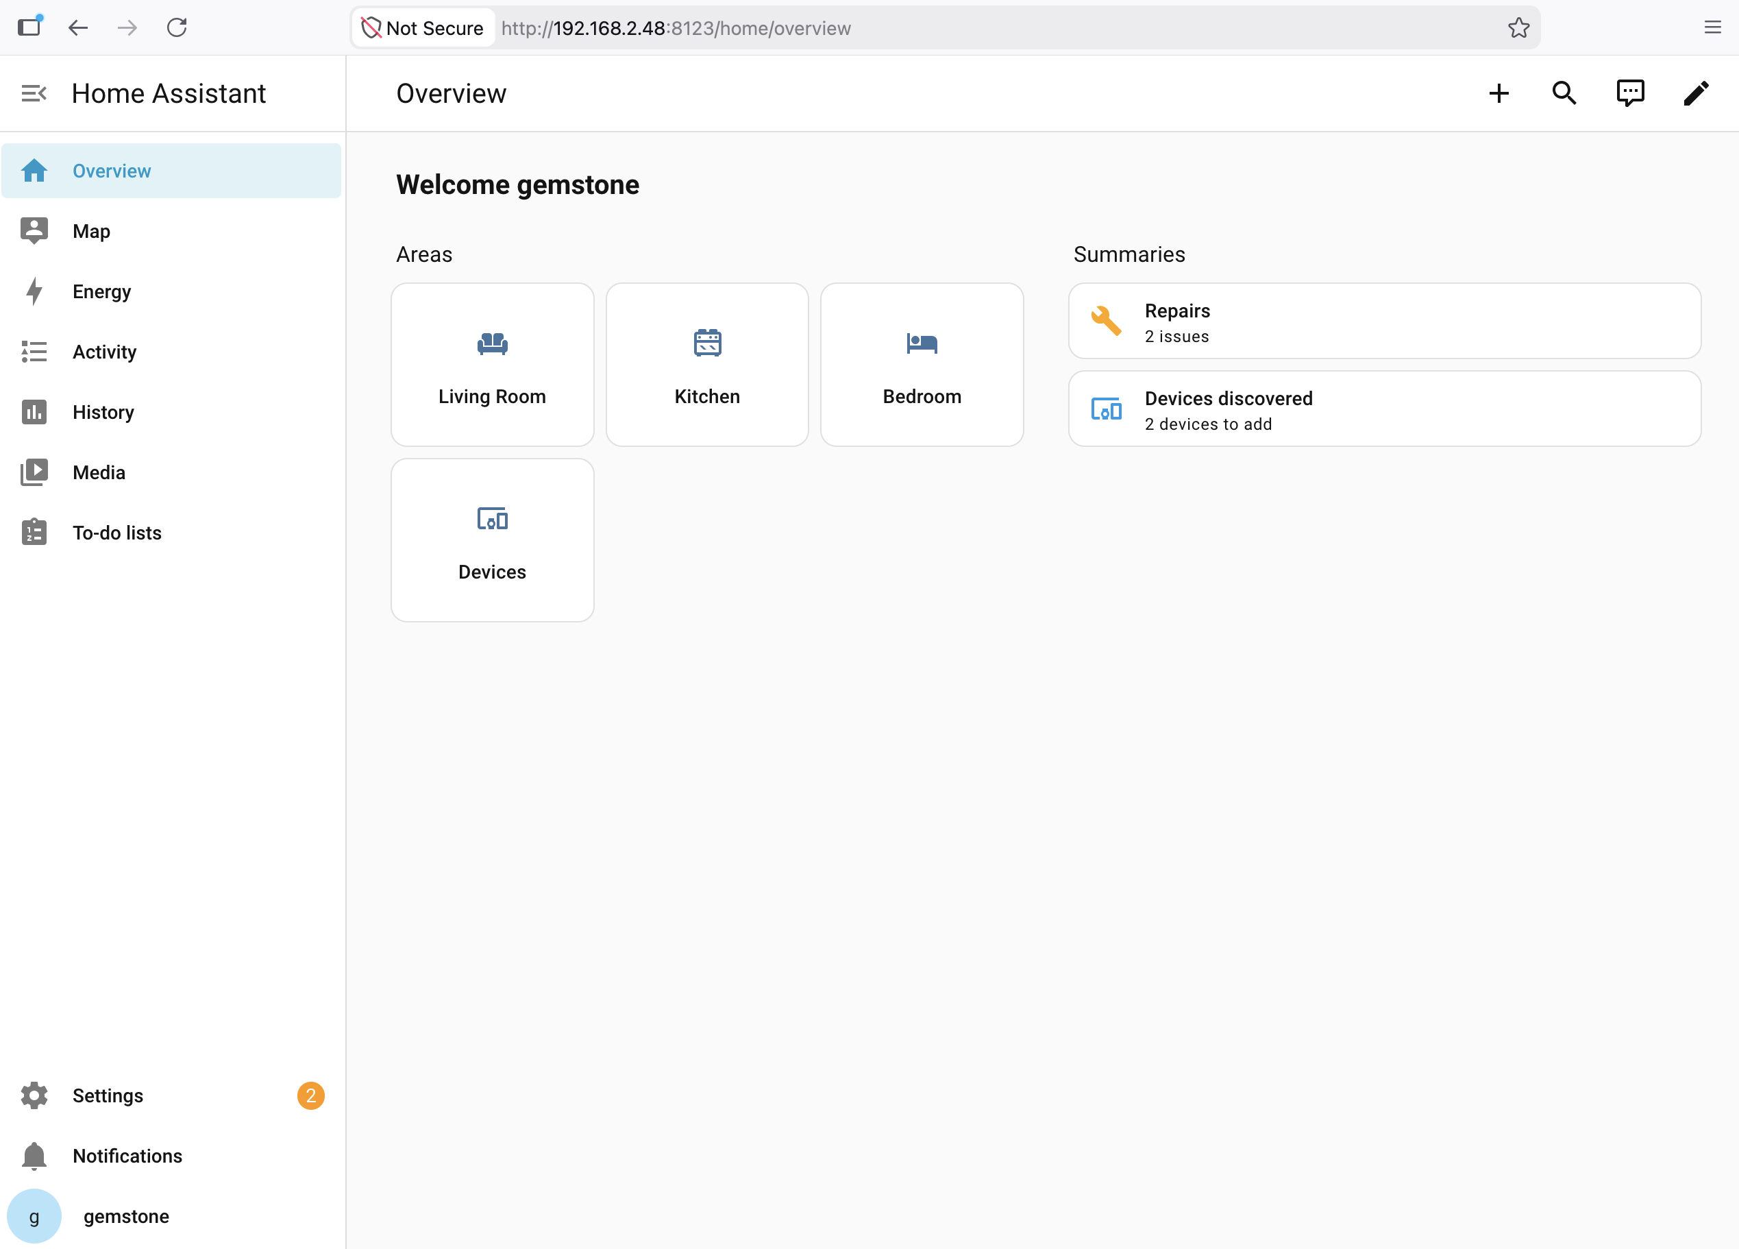Open the Bedroom area card

point(922,365)
